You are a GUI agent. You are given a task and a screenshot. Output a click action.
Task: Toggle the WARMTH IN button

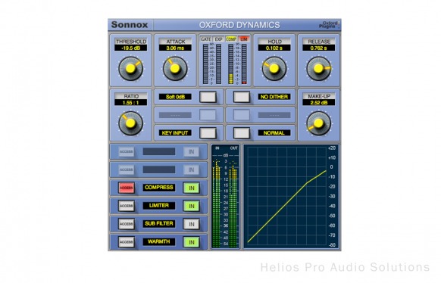click(192, 242)
